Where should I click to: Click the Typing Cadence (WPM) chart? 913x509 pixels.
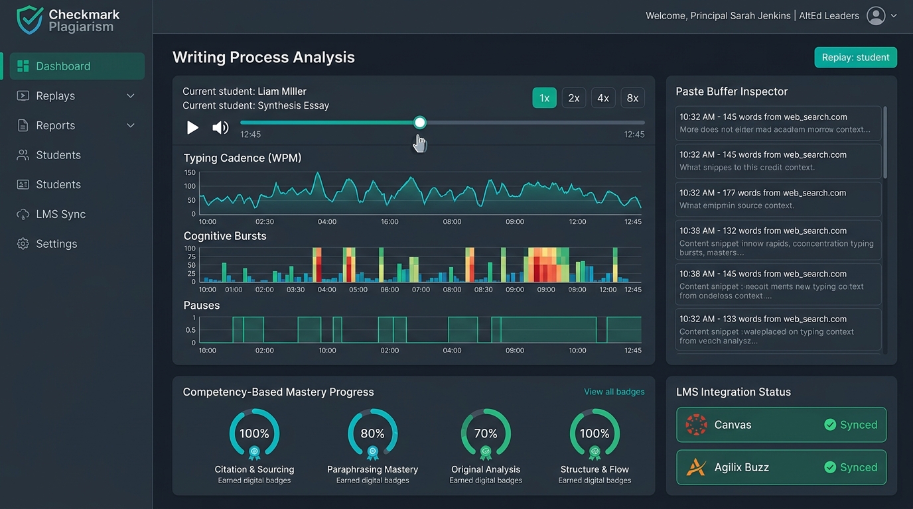point(421,193)
